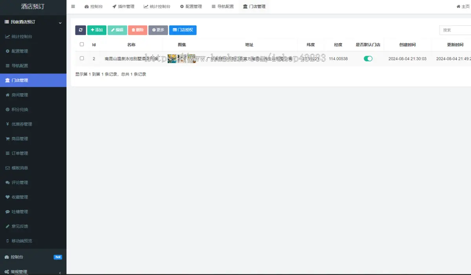
Task: Open 优惠券管理 in the sidebar
Action: pyautogui.click(x=22, y=124)
